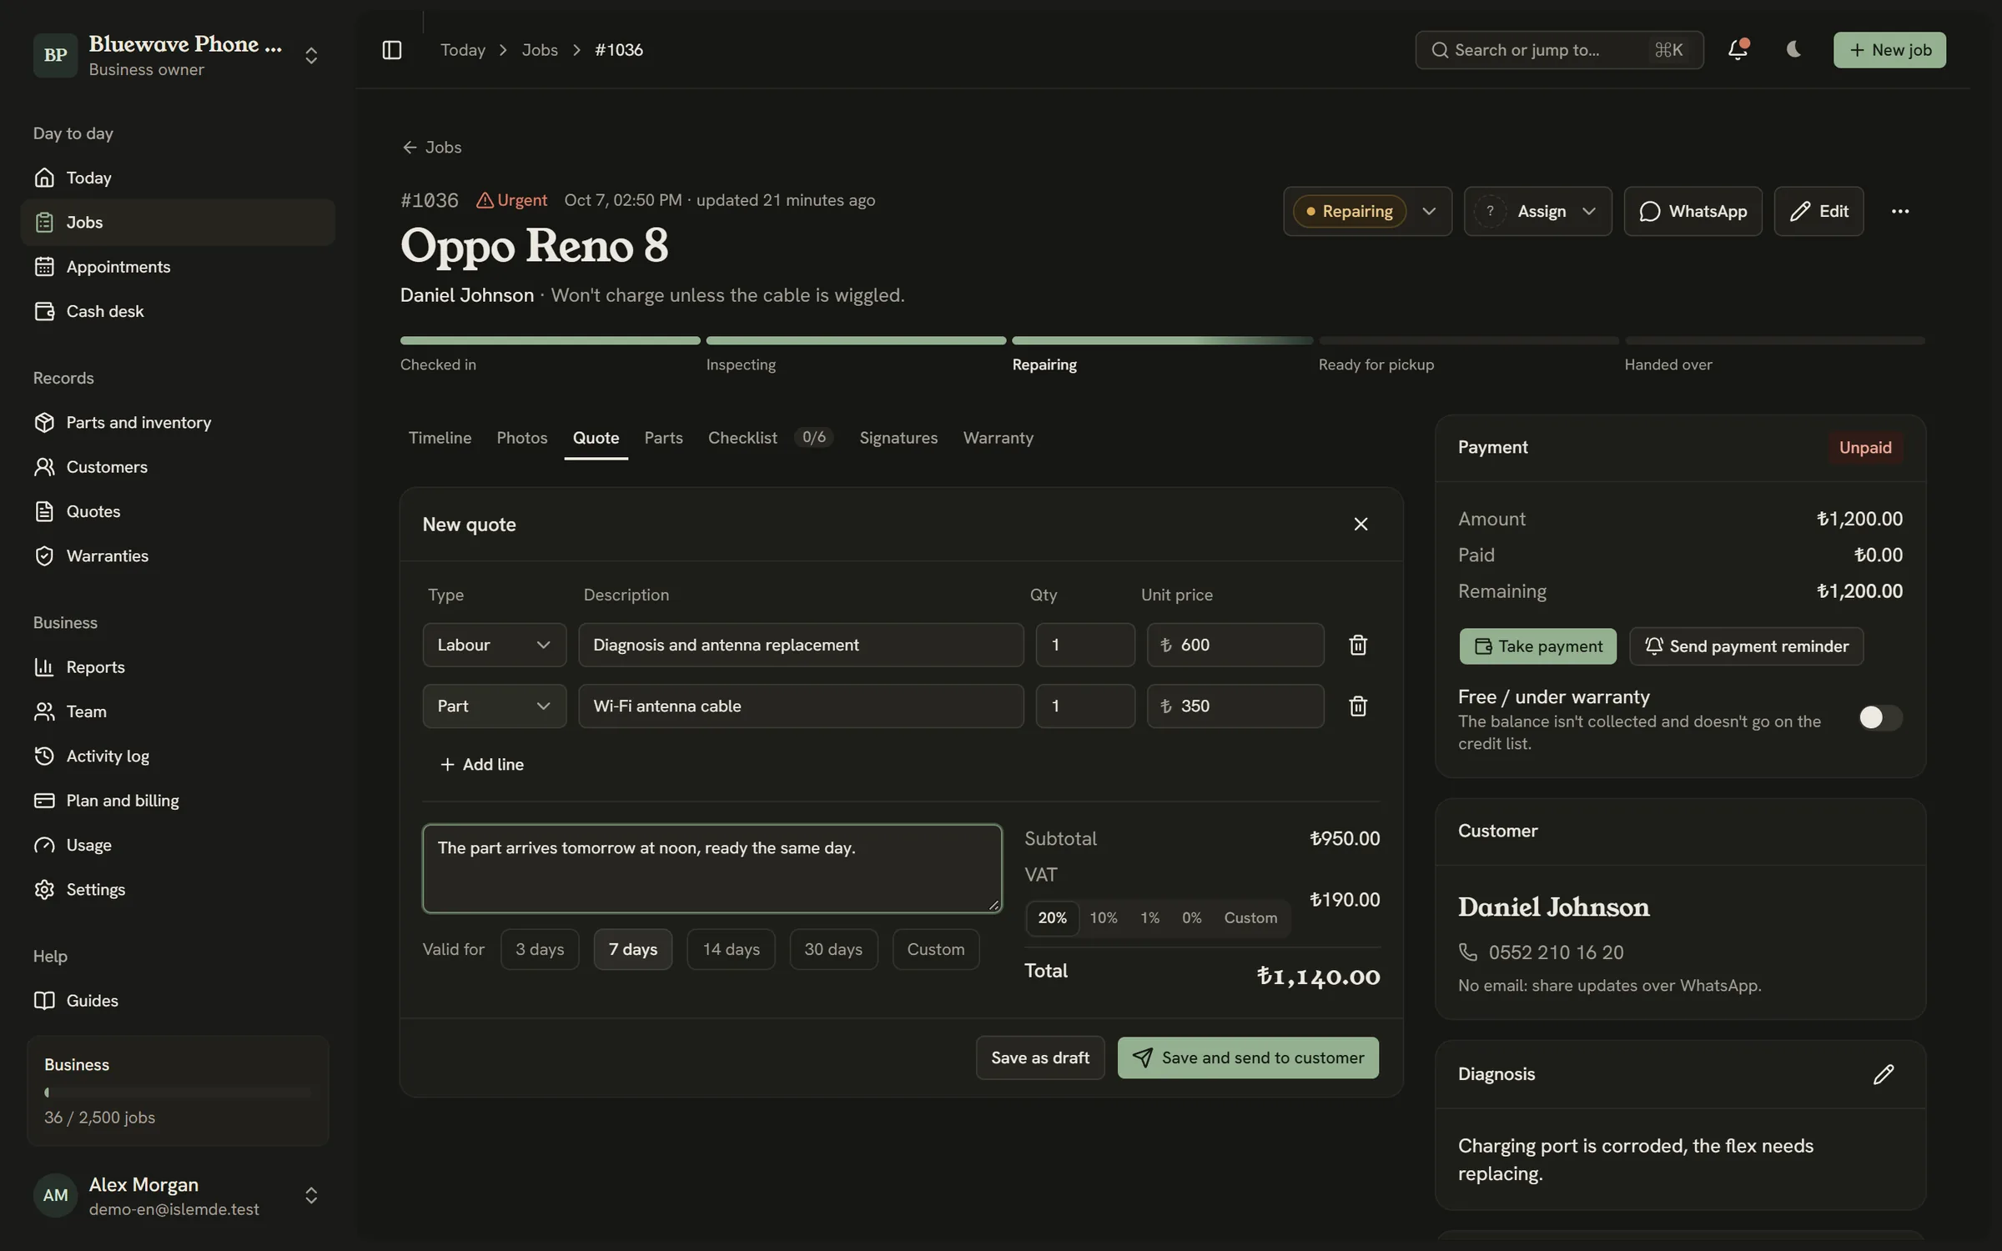Screen dimensions: 2002x1251
Task: Set VAT rate to 0%
Action: click(1191, 917)
